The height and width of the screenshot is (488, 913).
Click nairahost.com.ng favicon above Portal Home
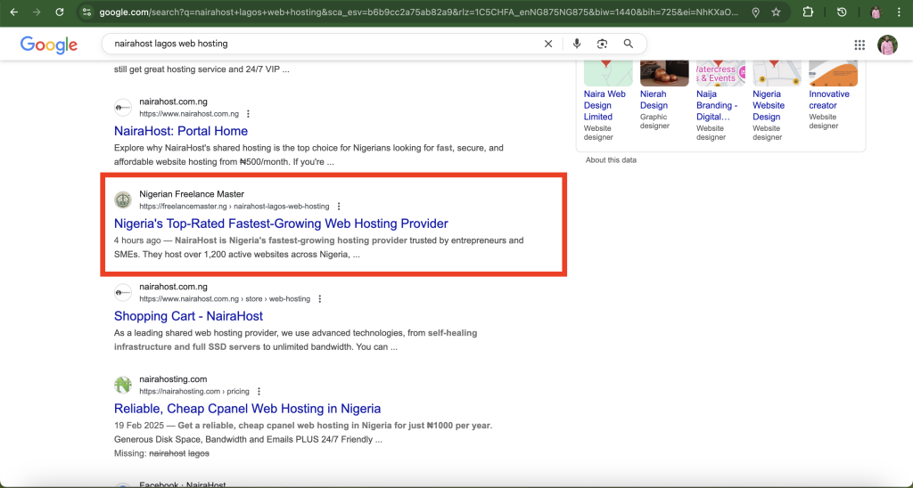click(123, 108)
